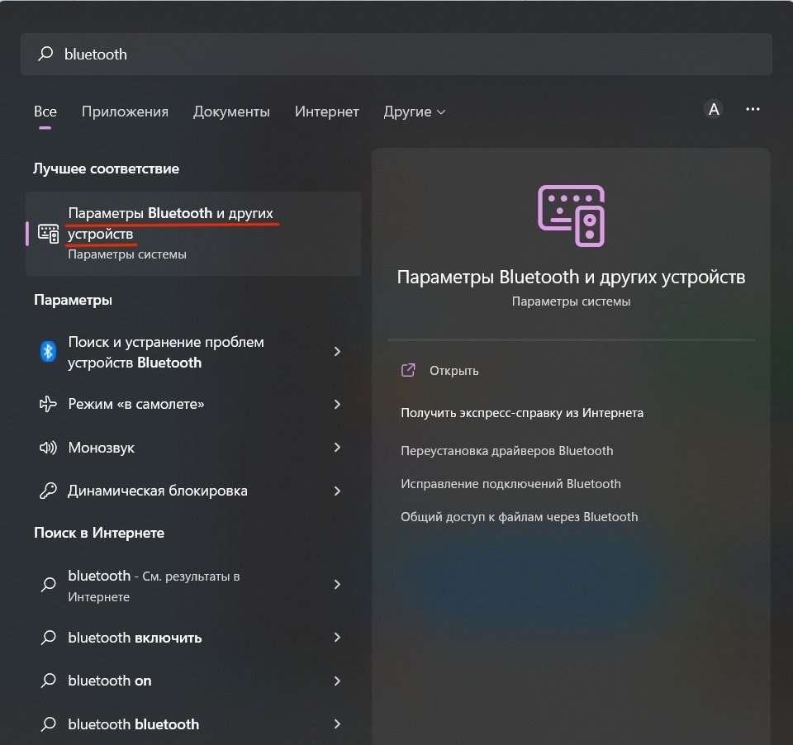Click the Открыть button in preview pane

pyautogui.click(x=453, y=371)
